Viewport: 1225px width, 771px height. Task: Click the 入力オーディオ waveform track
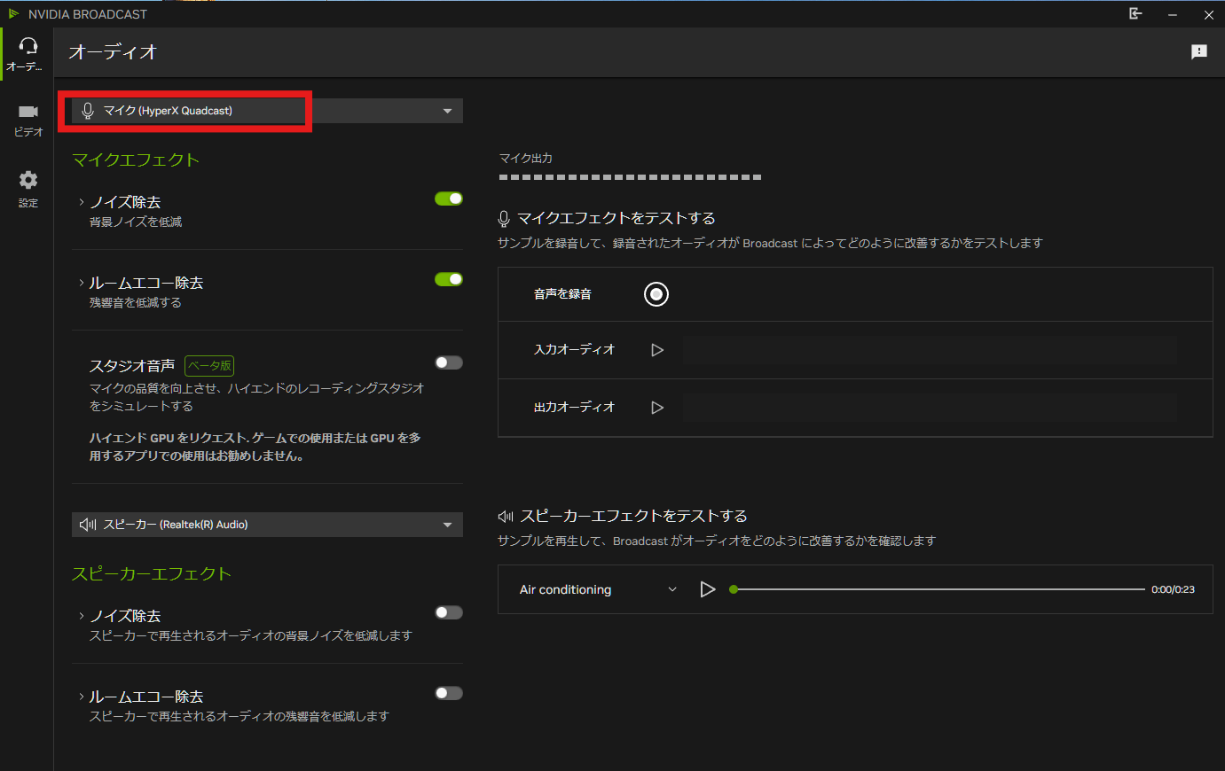point(930,350)
